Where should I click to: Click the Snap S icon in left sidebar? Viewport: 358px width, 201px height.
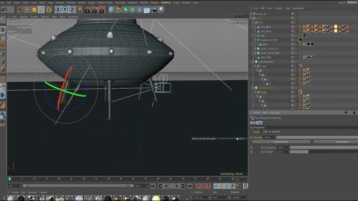coord(3,95)
